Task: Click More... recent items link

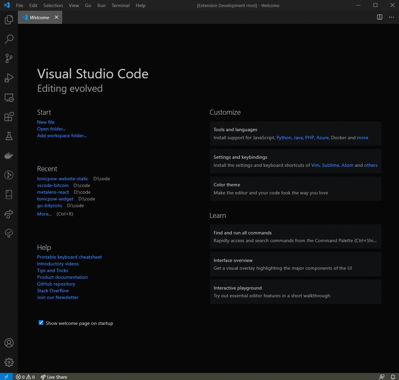Action: pyautogui.click(x=44, y=214)
